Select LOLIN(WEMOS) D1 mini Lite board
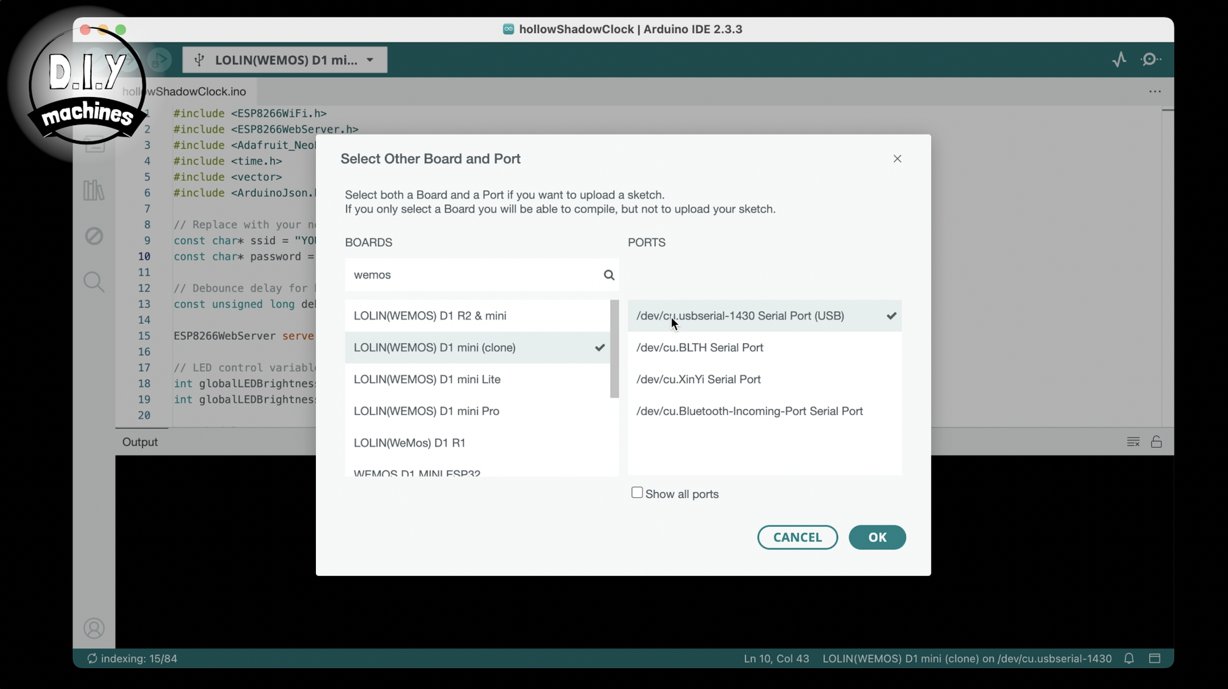Screen dimensions: 1228x689 pos(477,379)
